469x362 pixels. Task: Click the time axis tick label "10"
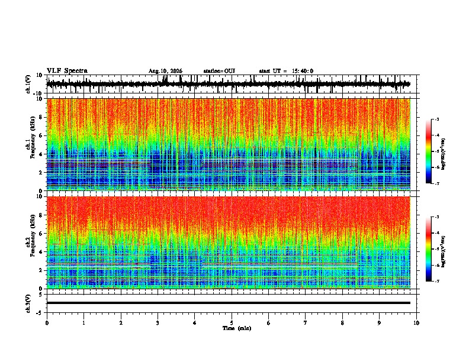click(x=416, y=323)
